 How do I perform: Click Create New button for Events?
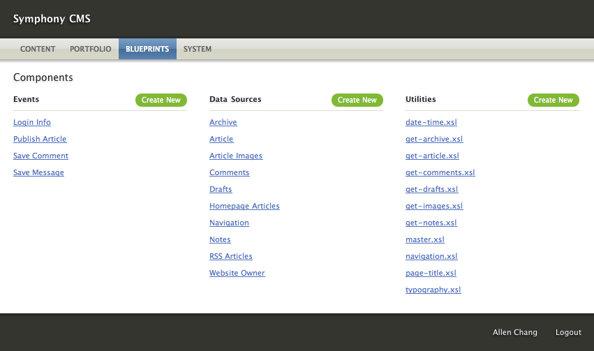click(161, 100)
